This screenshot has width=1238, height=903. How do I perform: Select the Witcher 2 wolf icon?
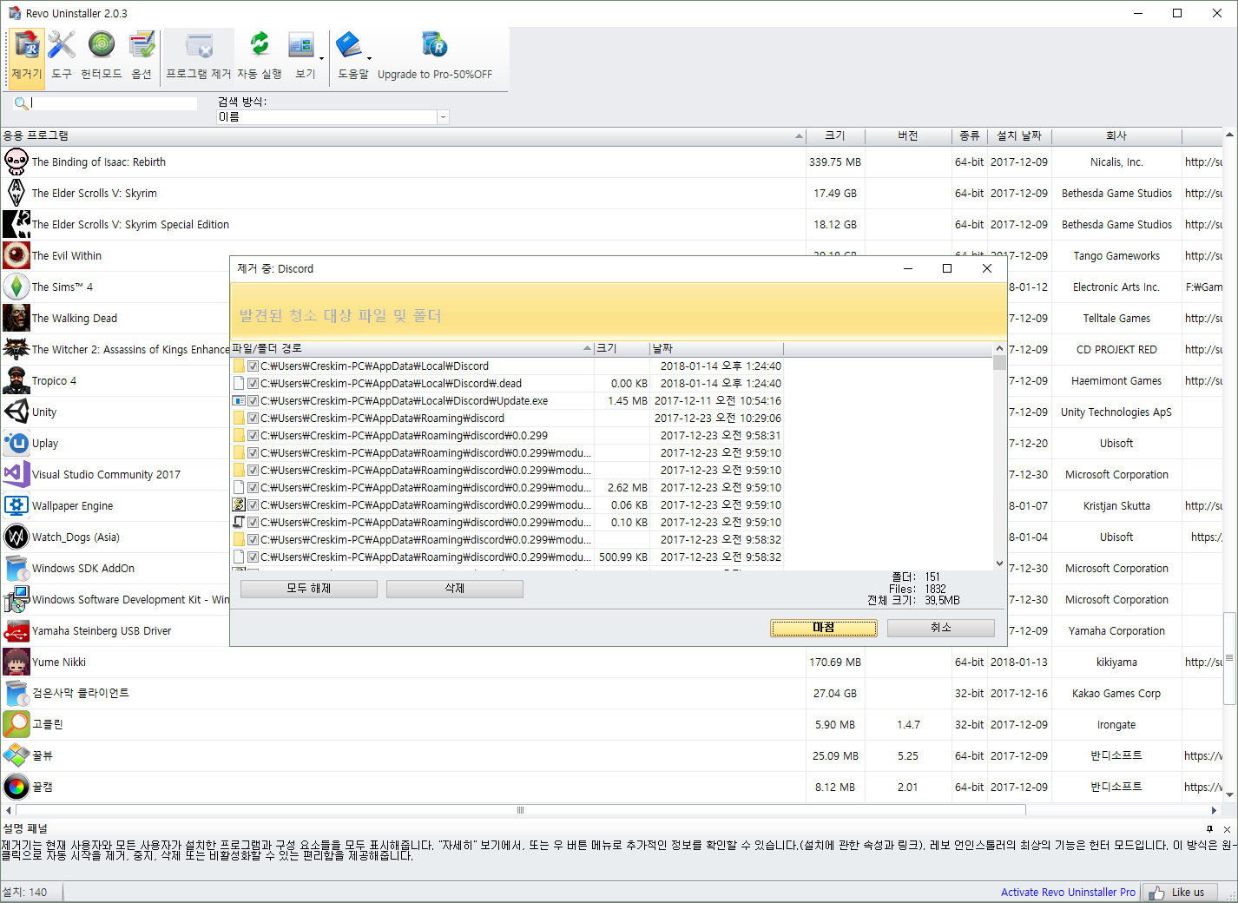16,349
